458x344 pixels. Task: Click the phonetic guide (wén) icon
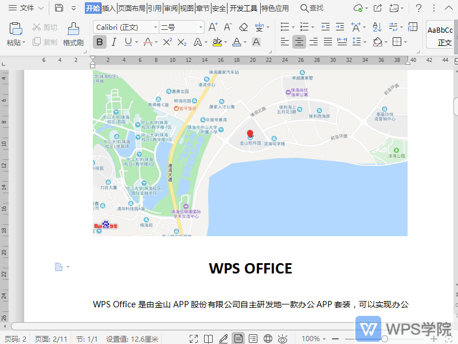click(259, 27)
